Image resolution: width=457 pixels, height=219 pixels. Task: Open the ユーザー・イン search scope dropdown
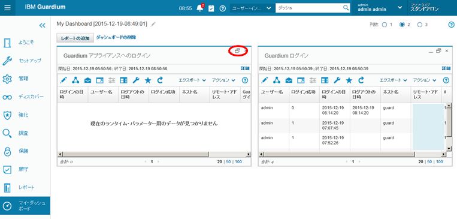pos(251,8)
